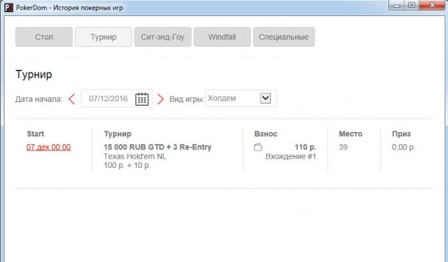Viewport: 448px width, 262px height.
Task: Click the Start column header
Action: pos(35,134)
